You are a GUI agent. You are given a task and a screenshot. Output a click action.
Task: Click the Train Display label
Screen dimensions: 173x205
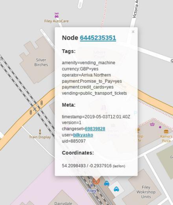[x=40, y=137]
